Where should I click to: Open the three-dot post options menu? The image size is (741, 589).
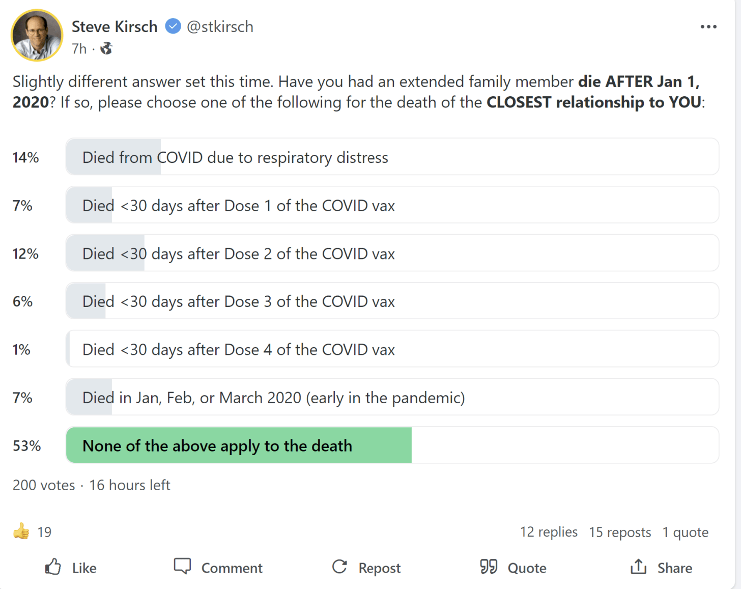pyautogui.click(x=708, y=27)
